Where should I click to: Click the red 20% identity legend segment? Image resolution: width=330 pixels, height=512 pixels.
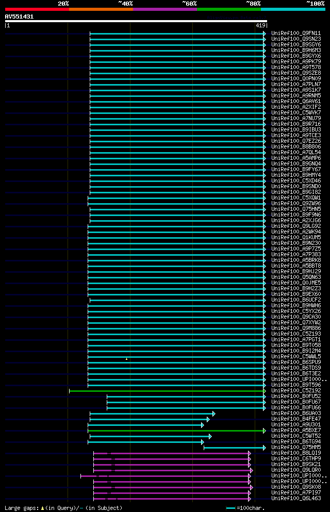pos(37,9)
